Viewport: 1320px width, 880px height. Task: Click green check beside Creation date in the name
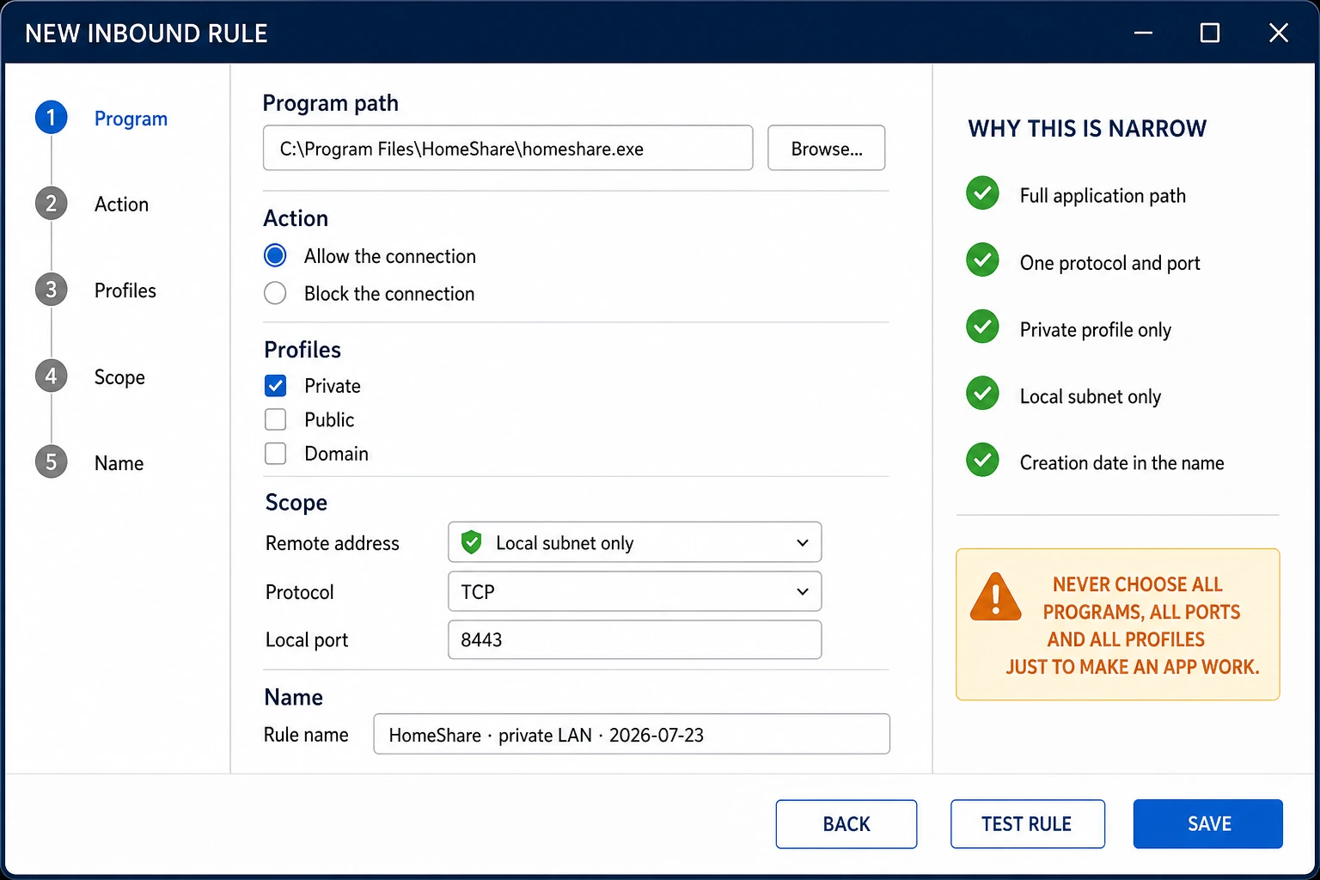(x=982, y=461)
